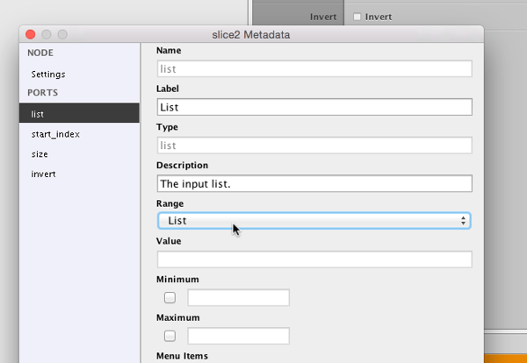Edit the Label field containing List
The image size is (527, 363).
314,107
